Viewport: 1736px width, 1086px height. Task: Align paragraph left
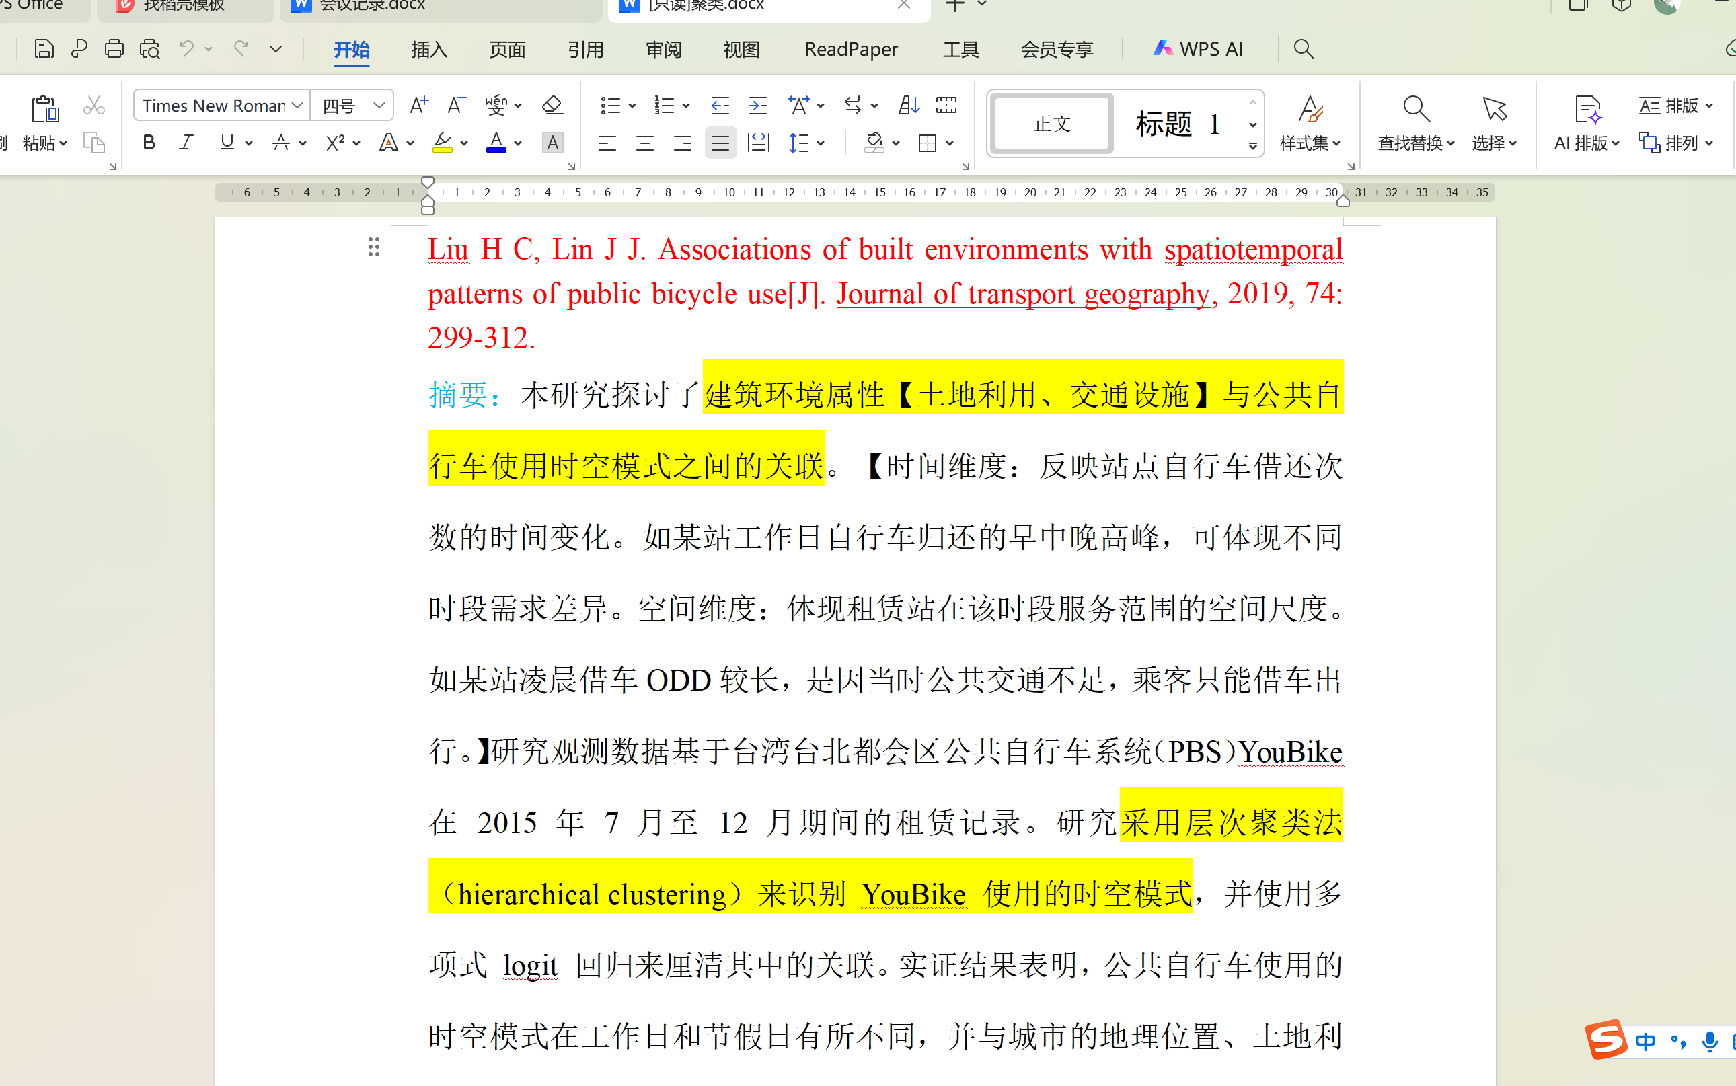(607, 143)
